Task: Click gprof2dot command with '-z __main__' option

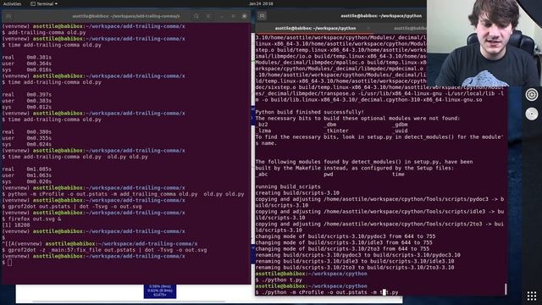Action: [108, 250]
